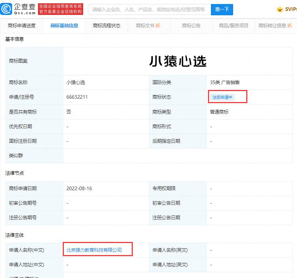Click the 法律节点 section heading
This screenshot has width=297, height=278.
coord(15,173)
